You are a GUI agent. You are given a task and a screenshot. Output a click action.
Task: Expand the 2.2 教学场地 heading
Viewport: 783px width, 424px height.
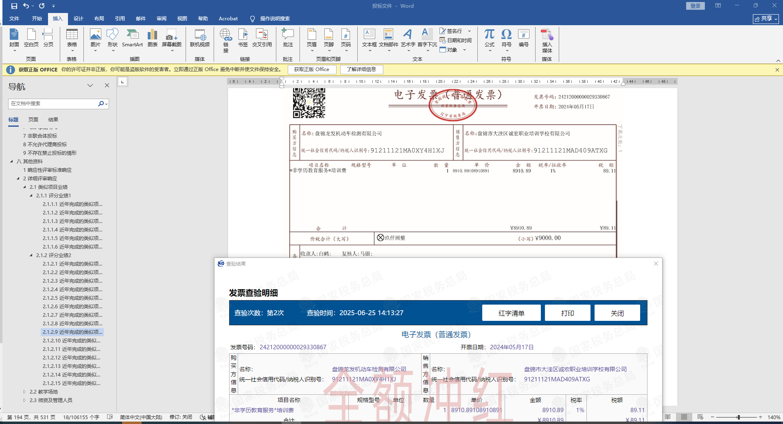[24, 392]
